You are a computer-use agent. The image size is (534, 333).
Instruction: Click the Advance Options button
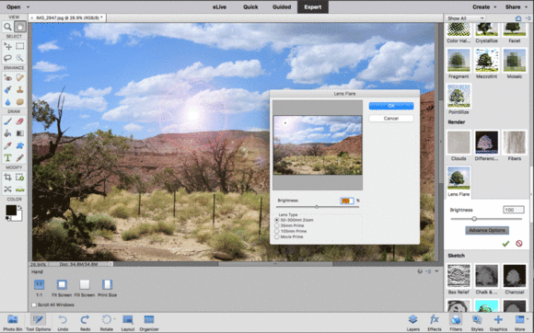point(487,230)
